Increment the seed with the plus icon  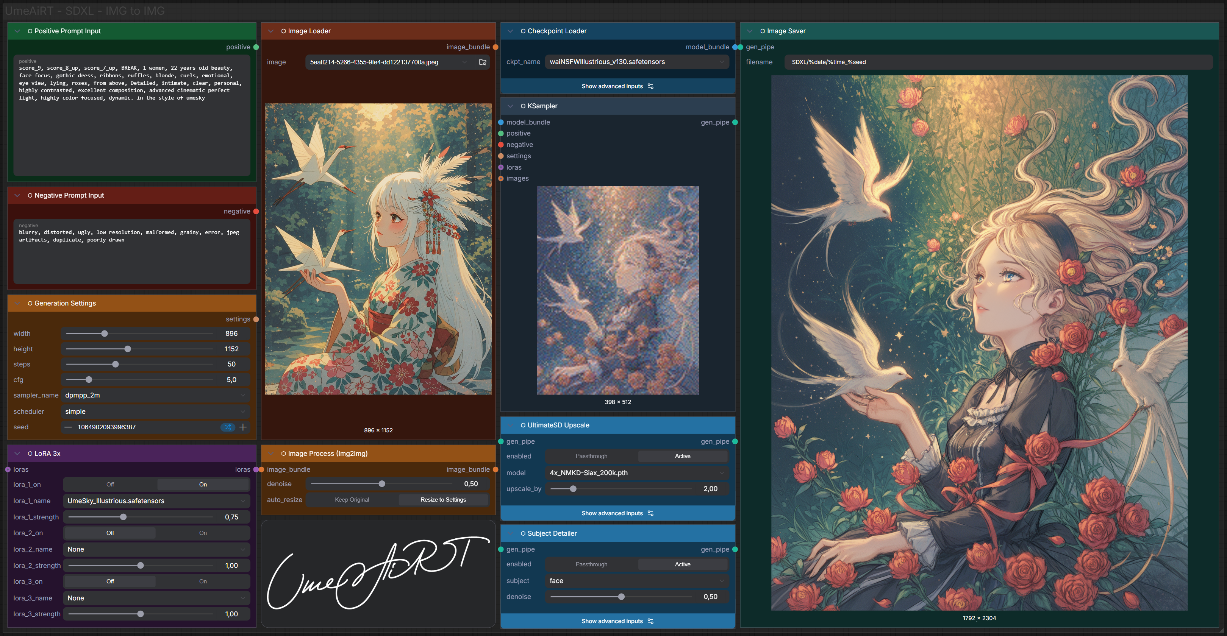pos(243,427)
